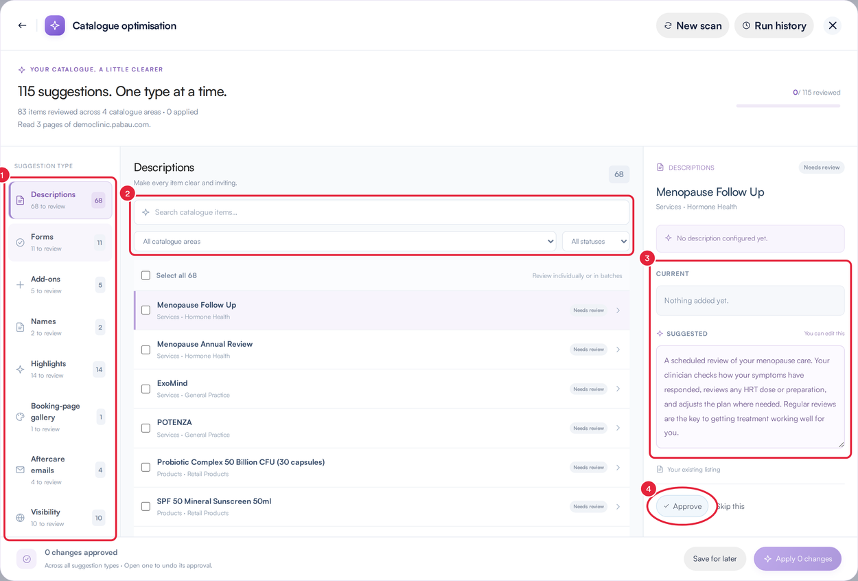858x581 pixels.
Task: Switch to the Booking-page gallery suggestion type
Action: point(60,417)
